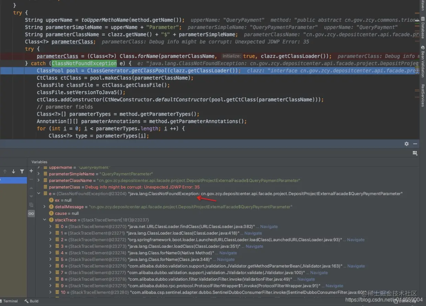
Task: Click the duplicate watch copy icon
Action: (x=31, y=205)
